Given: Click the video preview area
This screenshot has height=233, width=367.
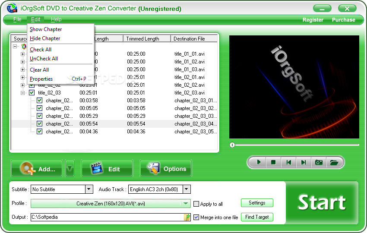Looking at the screenshot, I should [294, 87].
